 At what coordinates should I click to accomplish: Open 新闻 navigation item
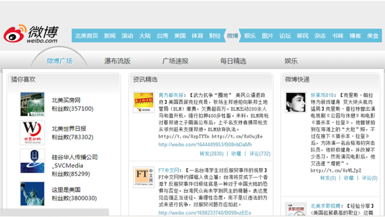(109, 36)
